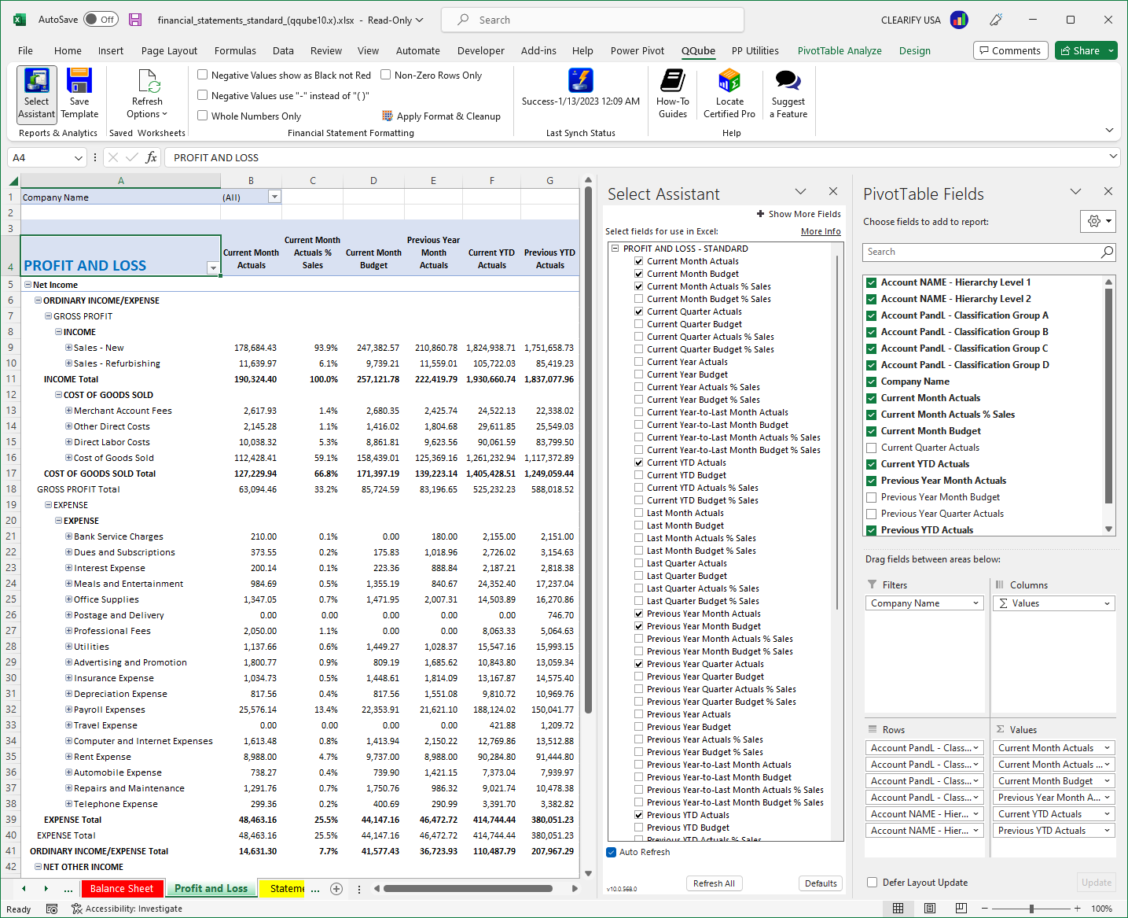This screenshot has width=1128, height=918.
Task: Open the More Info link
Action: point(821,231)
